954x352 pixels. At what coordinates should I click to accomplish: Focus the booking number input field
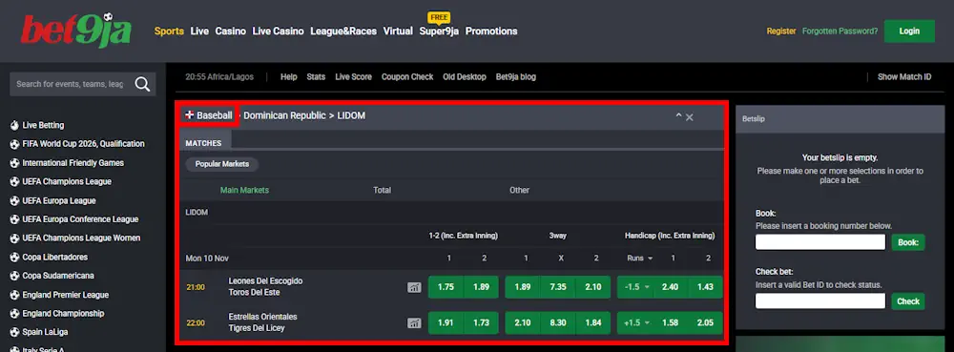[x=820, y=242]
